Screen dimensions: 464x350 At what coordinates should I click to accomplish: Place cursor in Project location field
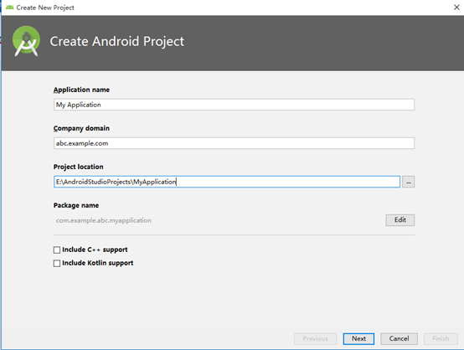[x=227, y=182]
